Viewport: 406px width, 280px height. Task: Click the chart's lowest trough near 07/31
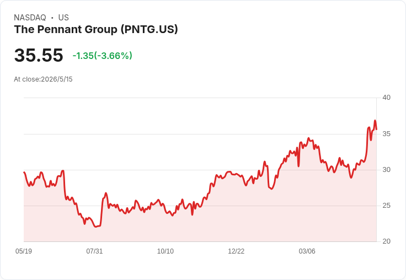[x=96, y=227]
